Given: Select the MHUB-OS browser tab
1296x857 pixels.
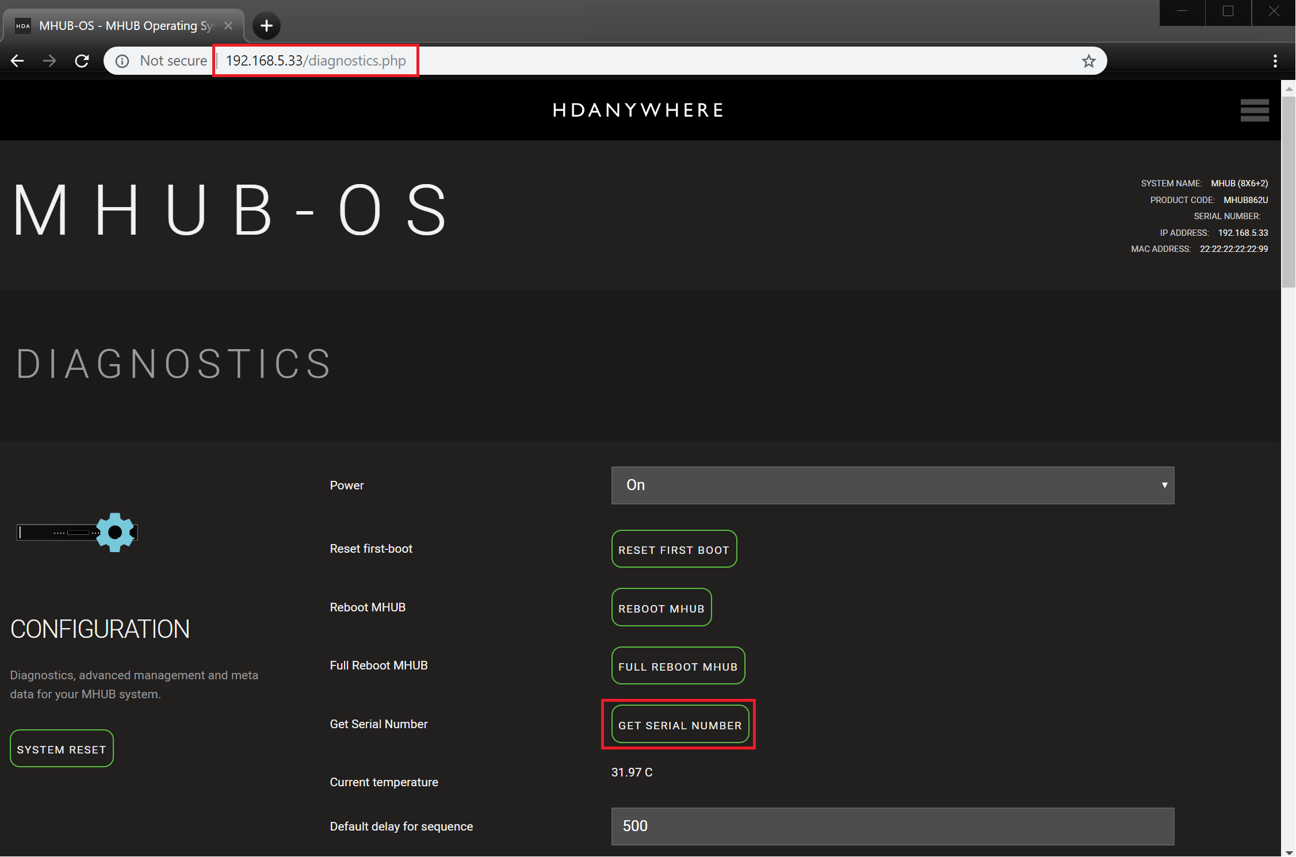Looking at the screenshot, I should (x=124, y=26).
